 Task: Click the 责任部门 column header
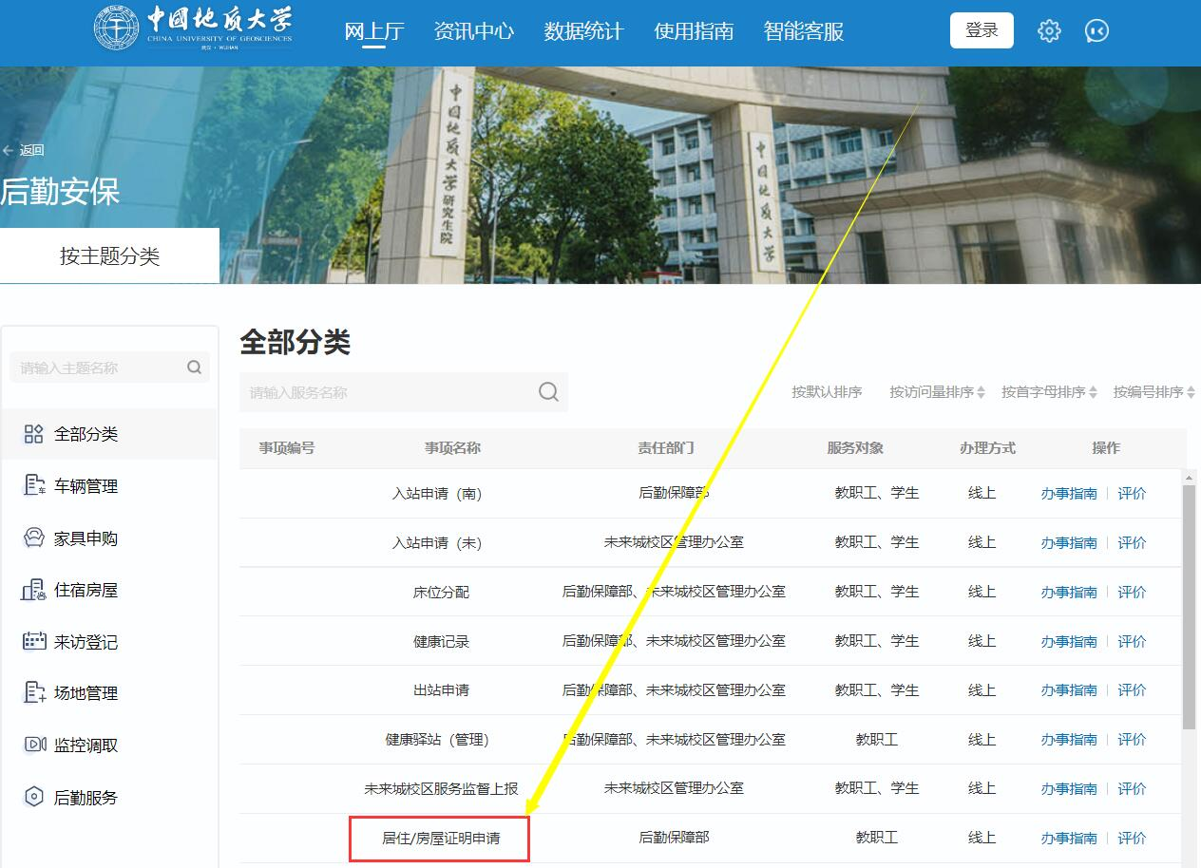(666, 448)
